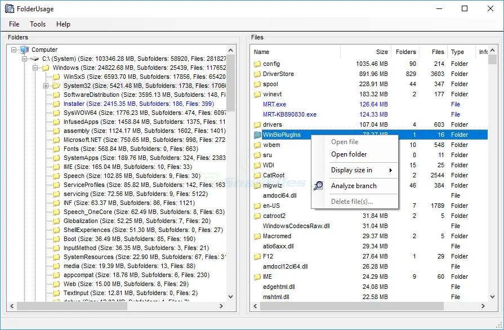Click the en-US folder icon
Viewport: 504px width, 330px height.
click(x=257, y=206)
